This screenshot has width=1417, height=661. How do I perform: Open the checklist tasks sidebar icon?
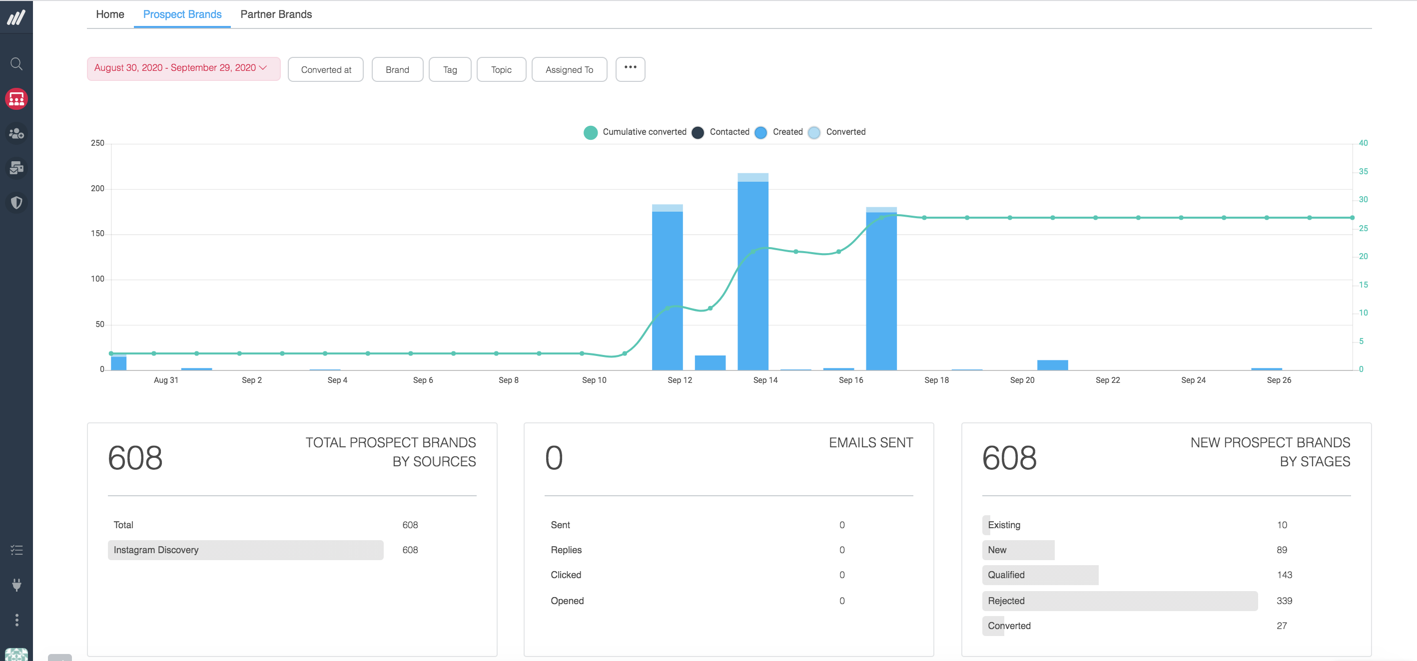pyautogui.click(x=16, y=550)
